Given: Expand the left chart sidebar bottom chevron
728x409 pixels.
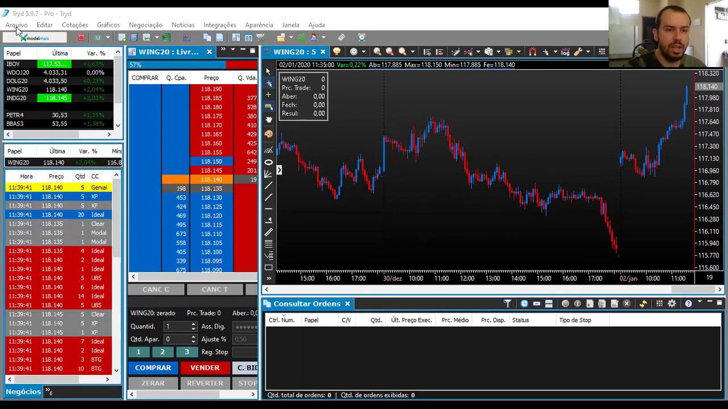Looking at the screenshot, I should tap(268, 278).
